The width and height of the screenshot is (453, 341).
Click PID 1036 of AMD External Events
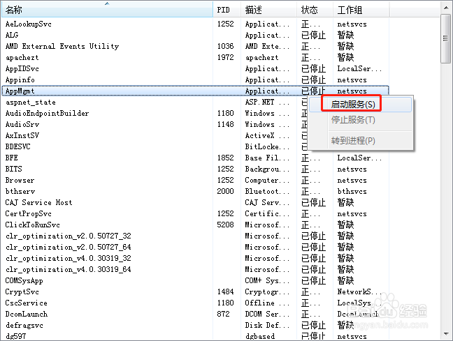225,47
